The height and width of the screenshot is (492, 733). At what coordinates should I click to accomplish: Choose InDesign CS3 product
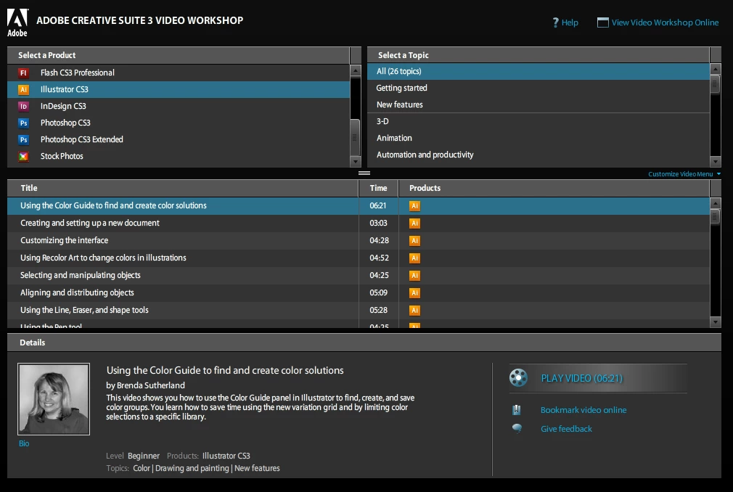point(178,106)
